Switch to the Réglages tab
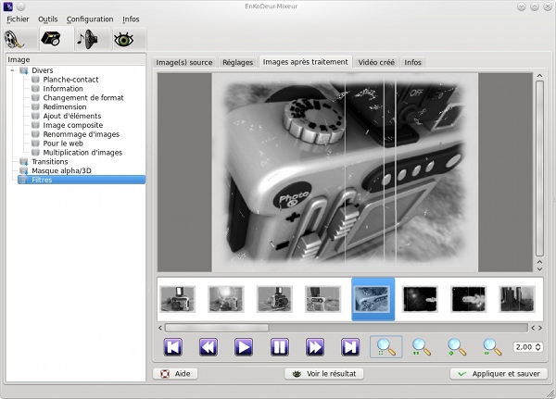The width and height of the screenshot is (556, 399). point(238,62)
